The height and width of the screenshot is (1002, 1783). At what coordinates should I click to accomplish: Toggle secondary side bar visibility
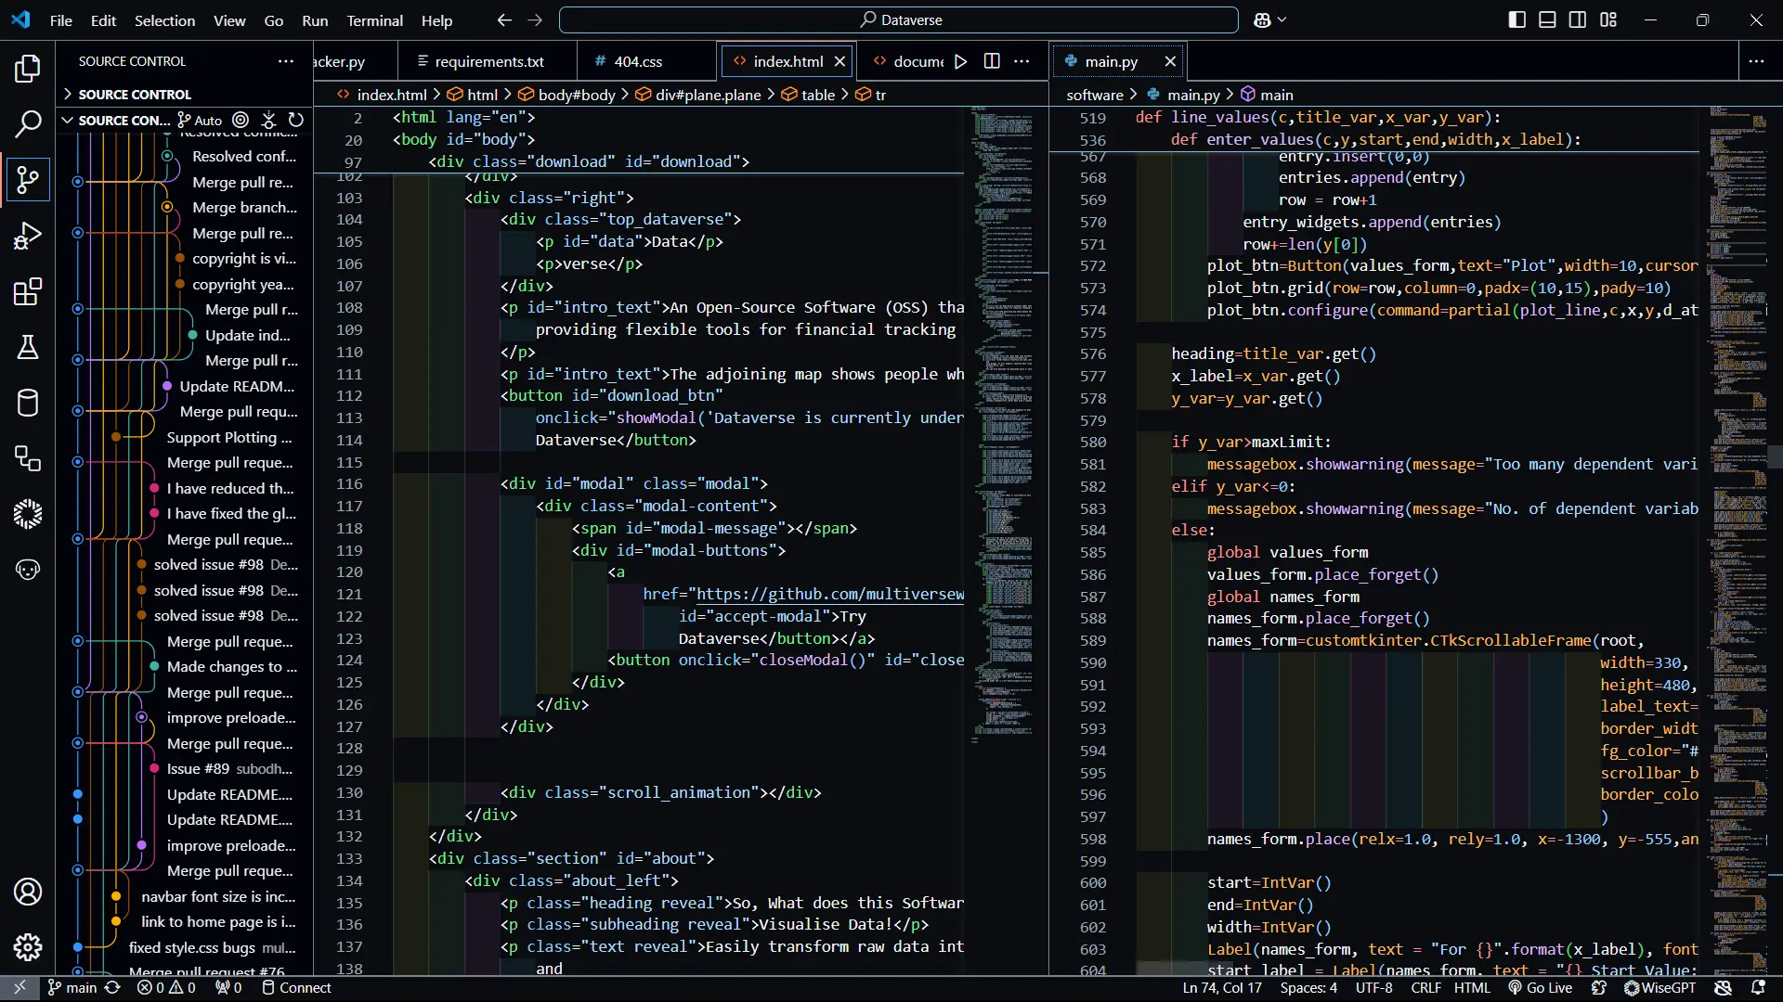[1578, 19]
